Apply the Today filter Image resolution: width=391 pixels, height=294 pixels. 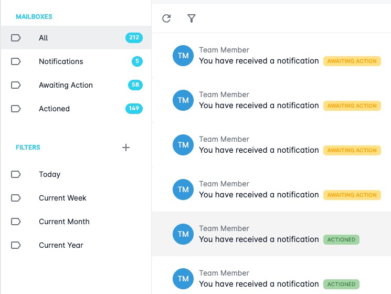76,174
